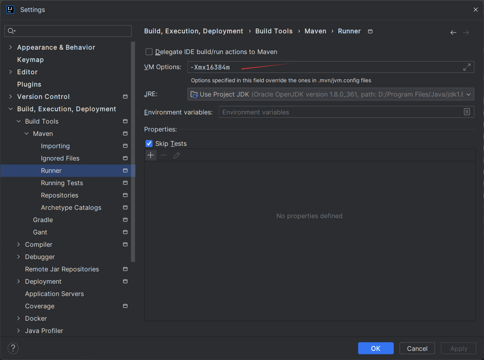Click the Apply button
This screenshot has height=360, width=484.
coord(459,348)
